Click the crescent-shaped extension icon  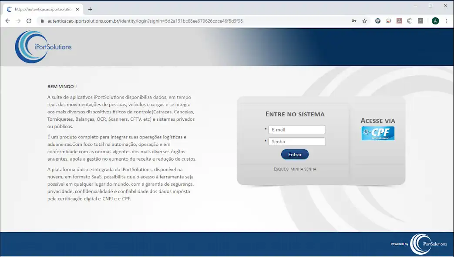click(410, 21)
